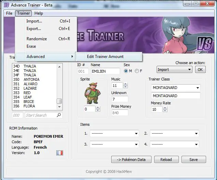217x180 pixels.
Task: Select Edit Trainer Amount submenu item
Action: coord(109,57)
